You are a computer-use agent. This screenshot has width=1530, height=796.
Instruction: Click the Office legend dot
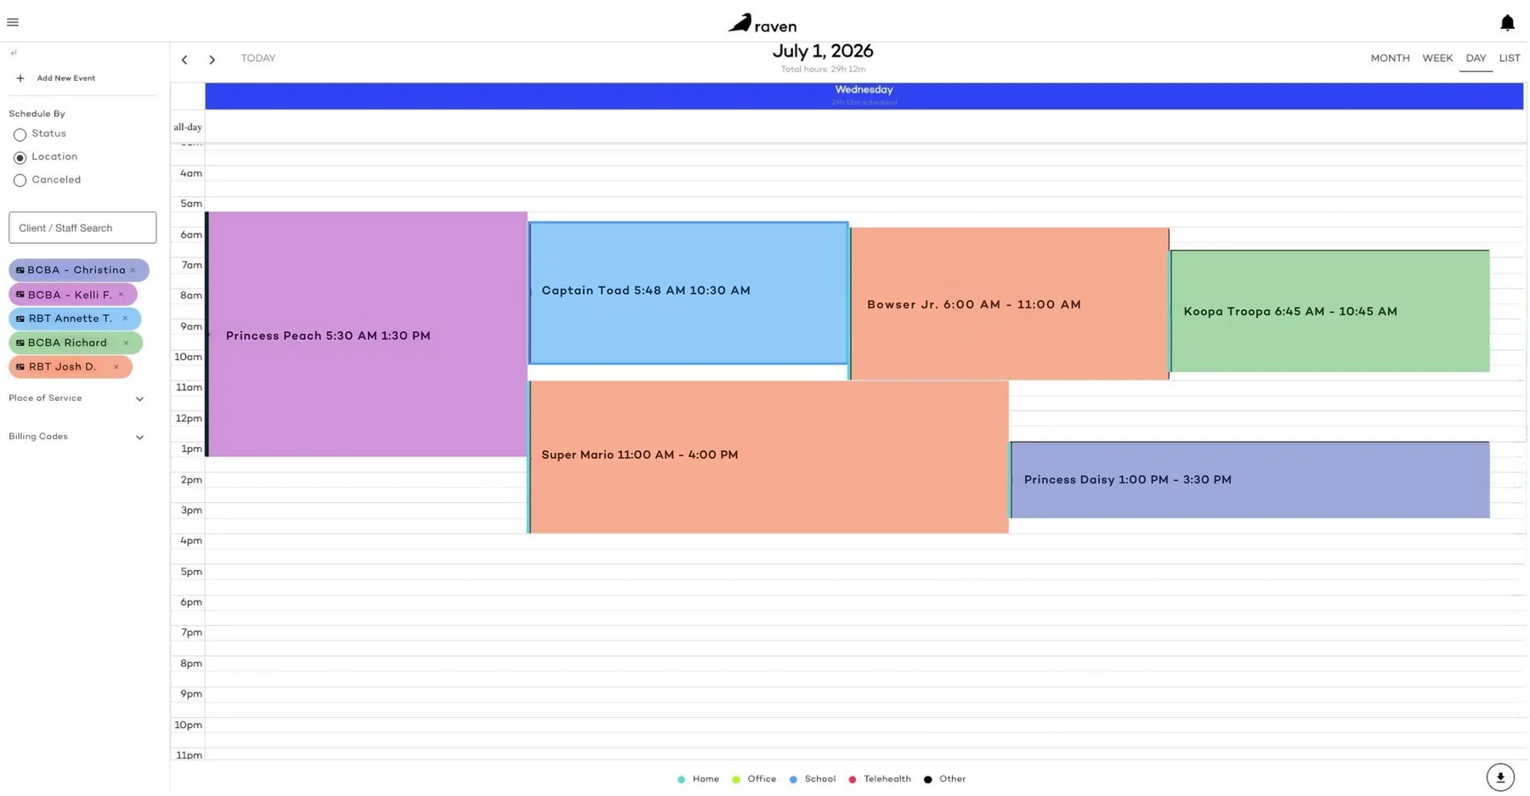click(x=736, y=780)
